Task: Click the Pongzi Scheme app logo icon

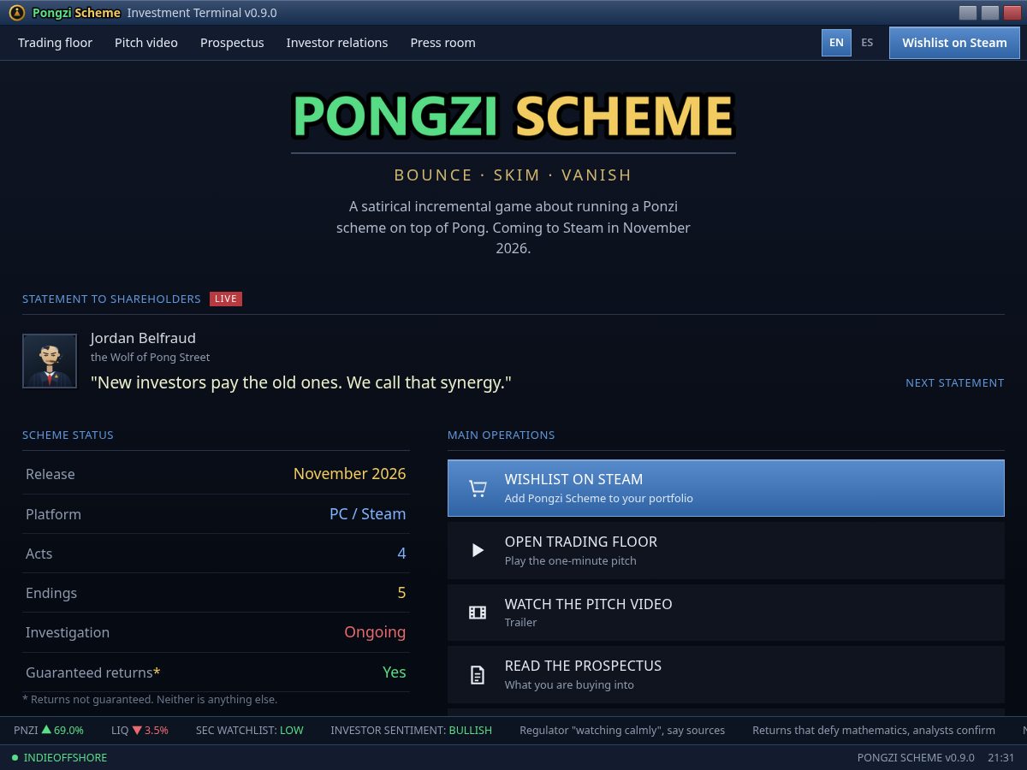Action: [16, 13]
